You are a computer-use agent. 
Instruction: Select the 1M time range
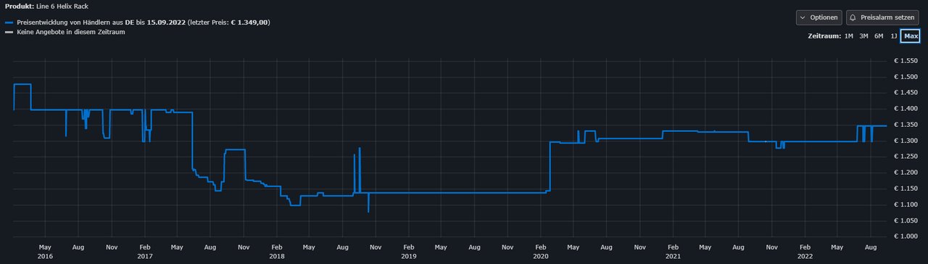(x=848, y=36)
